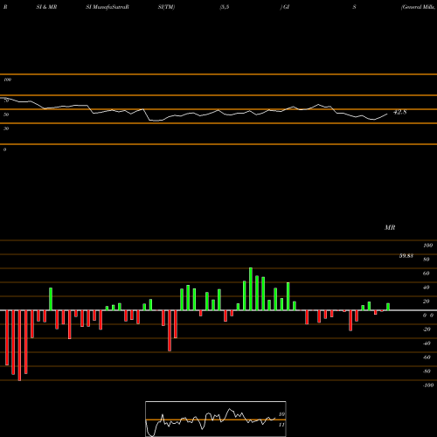
Task: Click the -20 label on MR axis
Action: [427, 329]
